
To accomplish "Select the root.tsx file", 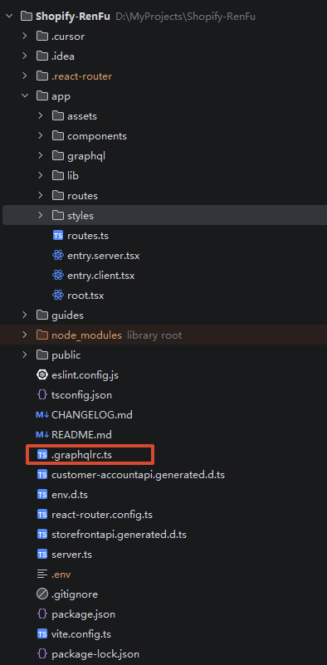I will pyautogui.click(x=85, y=296).
